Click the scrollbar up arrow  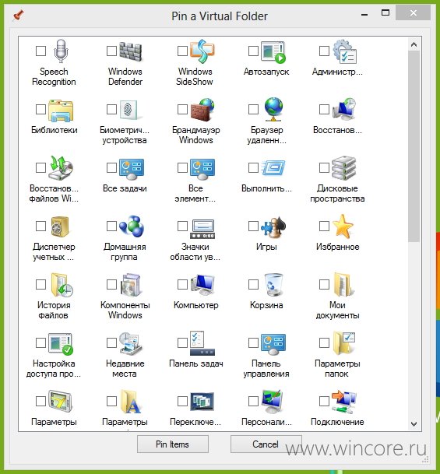coord(414,44)
